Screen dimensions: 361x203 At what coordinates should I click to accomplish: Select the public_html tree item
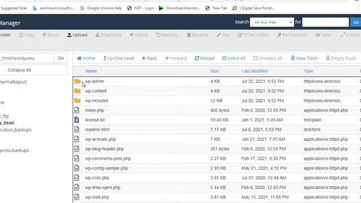click(x=7, y=123)
